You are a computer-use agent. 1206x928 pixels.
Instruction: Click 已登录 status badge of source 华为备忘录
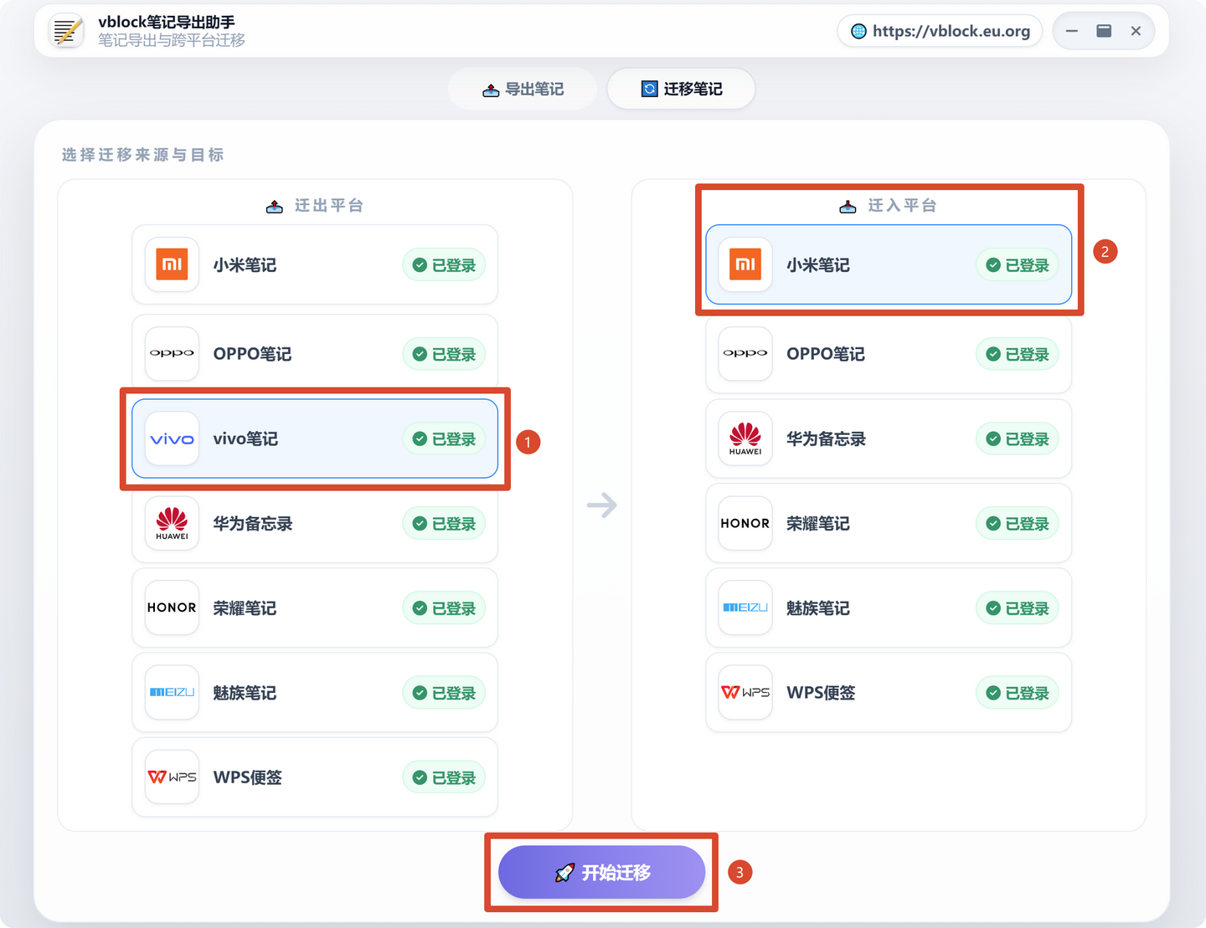point(444,524)
